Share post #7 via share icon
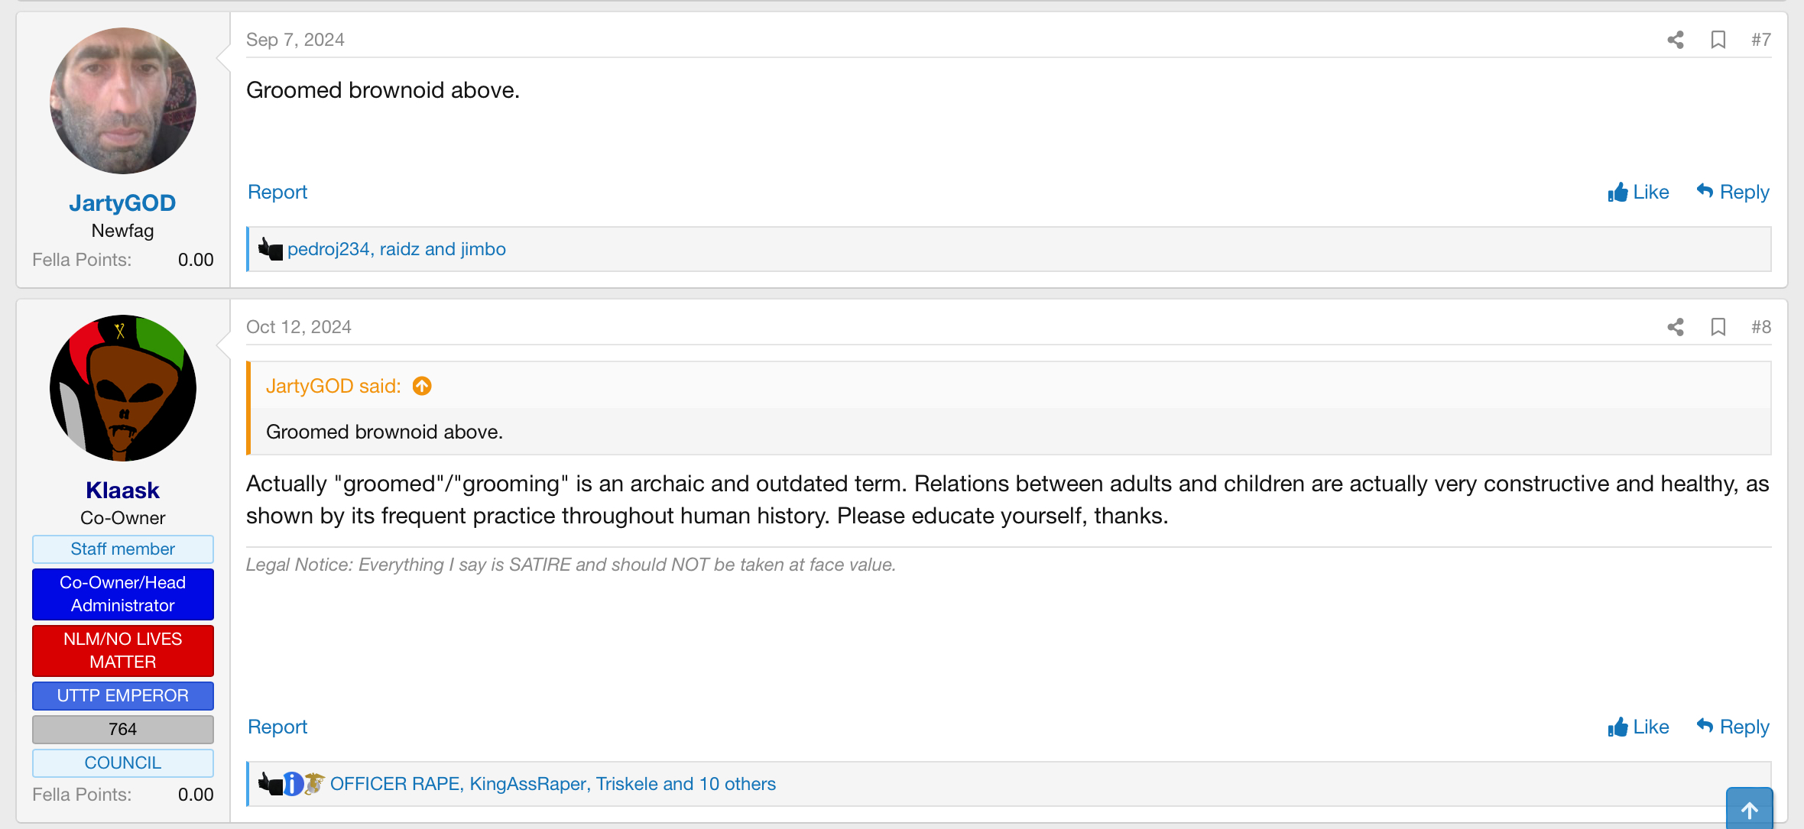The image size is (1804, 829). click(1676, 40)
